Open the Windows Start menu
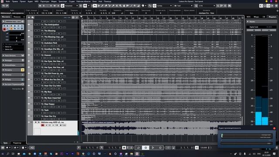This screenshot has width=279, height=157. coord(3,154)
